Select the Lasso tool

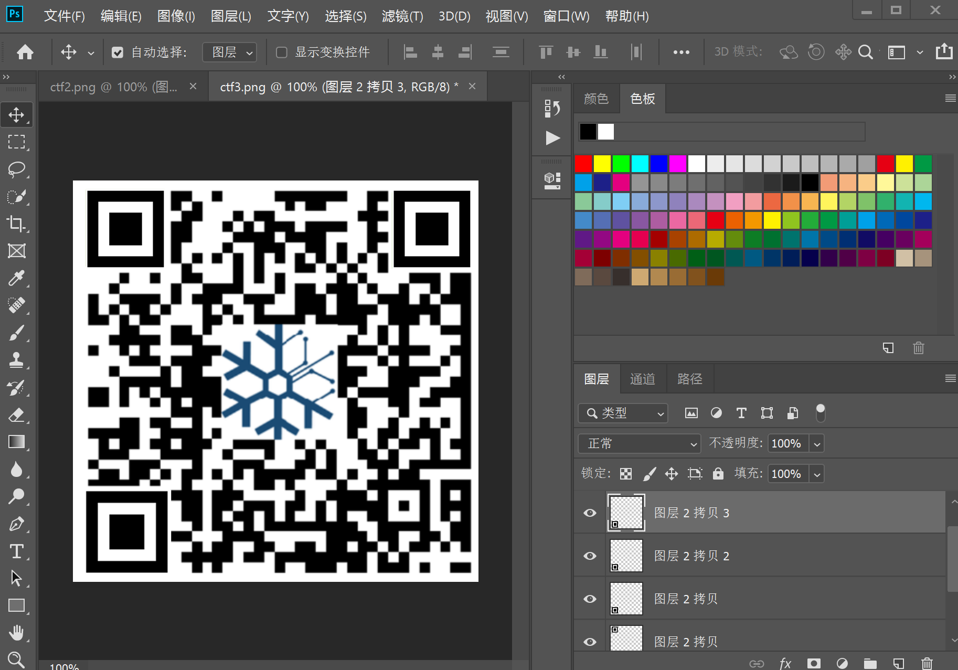[16, 169]
